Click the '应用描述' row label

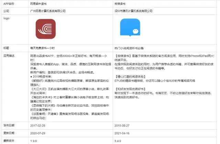coord(9,56)
